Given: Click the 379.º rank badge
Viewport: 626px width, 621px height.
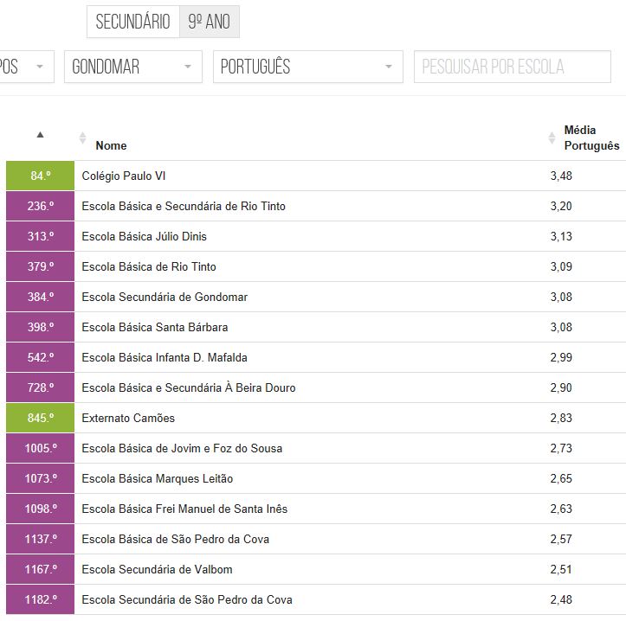Looking at the screenshot, I should pyautogui.click(x=41, y=267).
